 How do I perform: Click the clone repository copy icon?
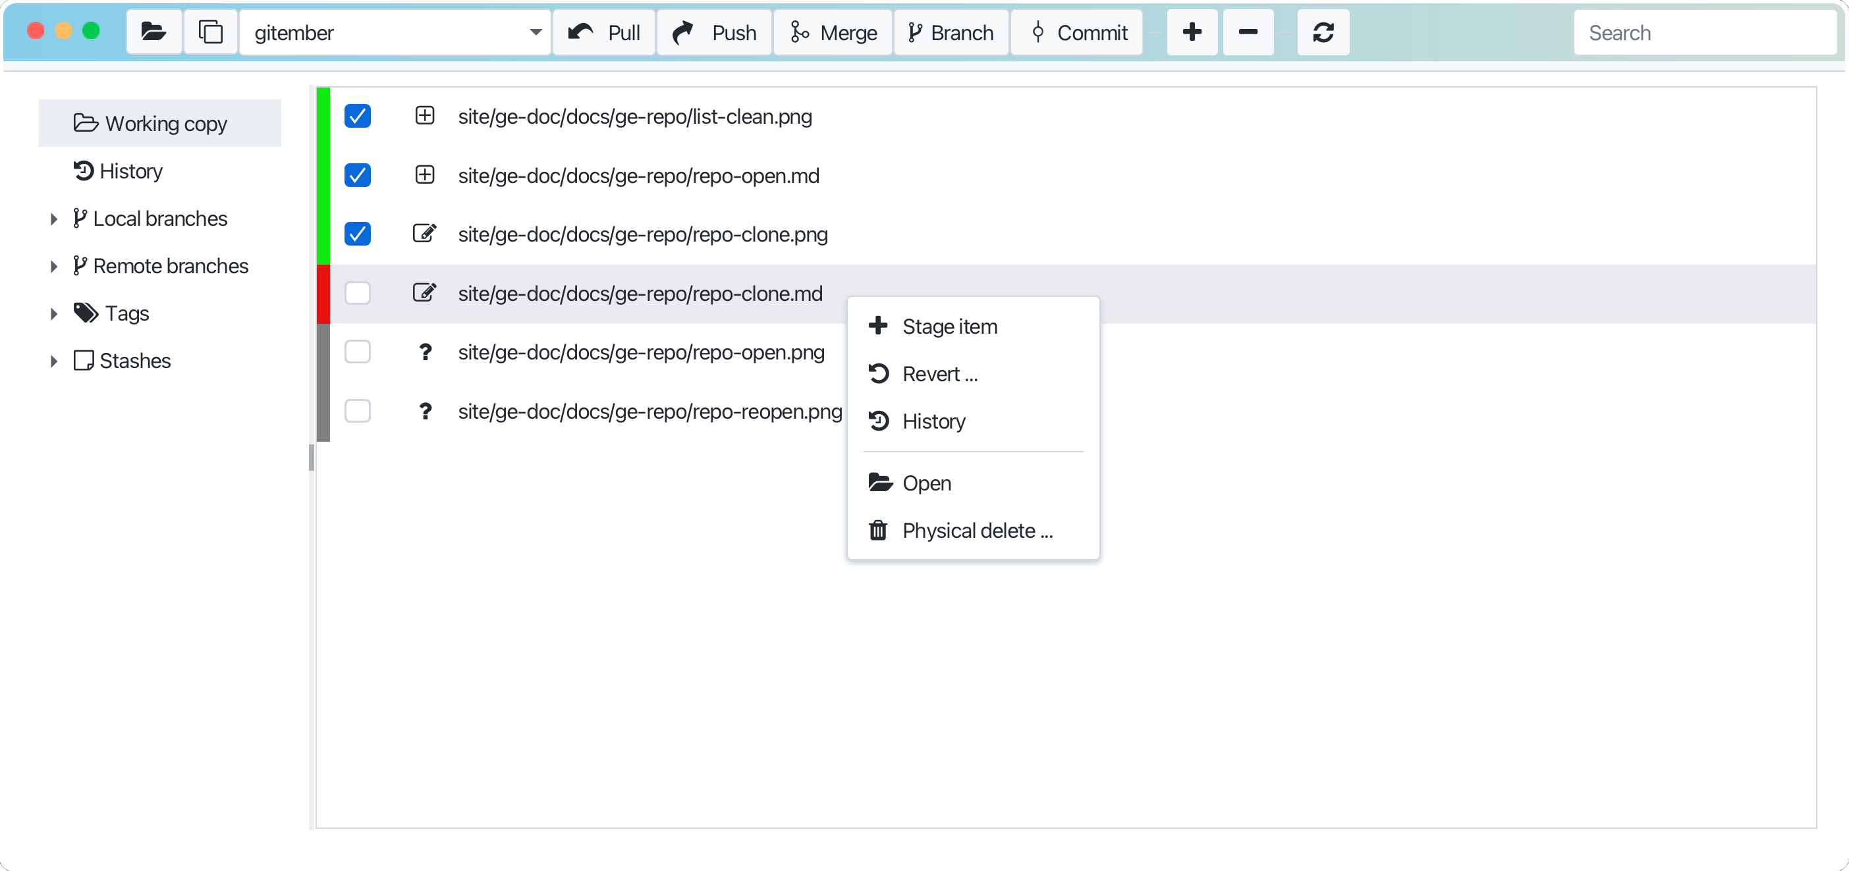210,32
